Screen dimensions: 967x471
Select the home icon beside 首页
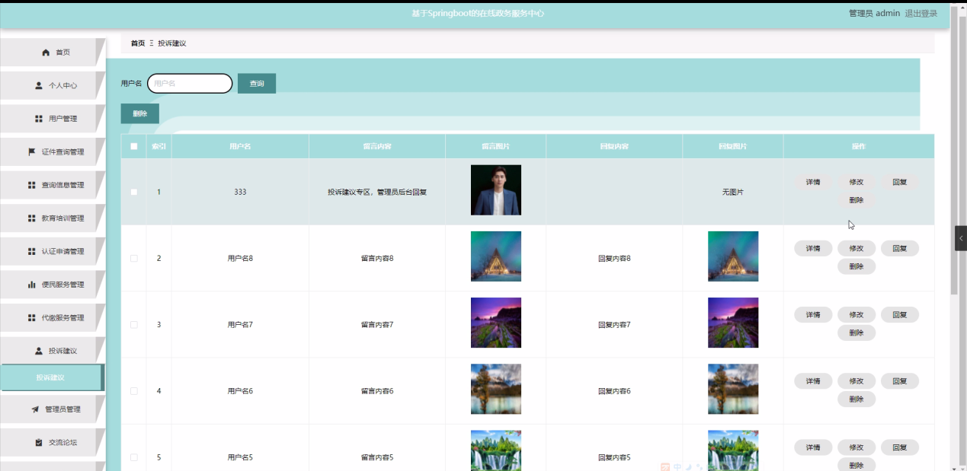coord(44,52)
